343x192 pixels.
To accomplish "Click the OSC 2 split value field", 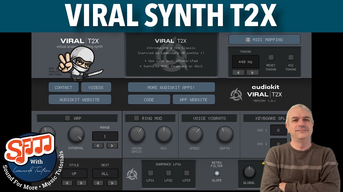I will point(278,144).
